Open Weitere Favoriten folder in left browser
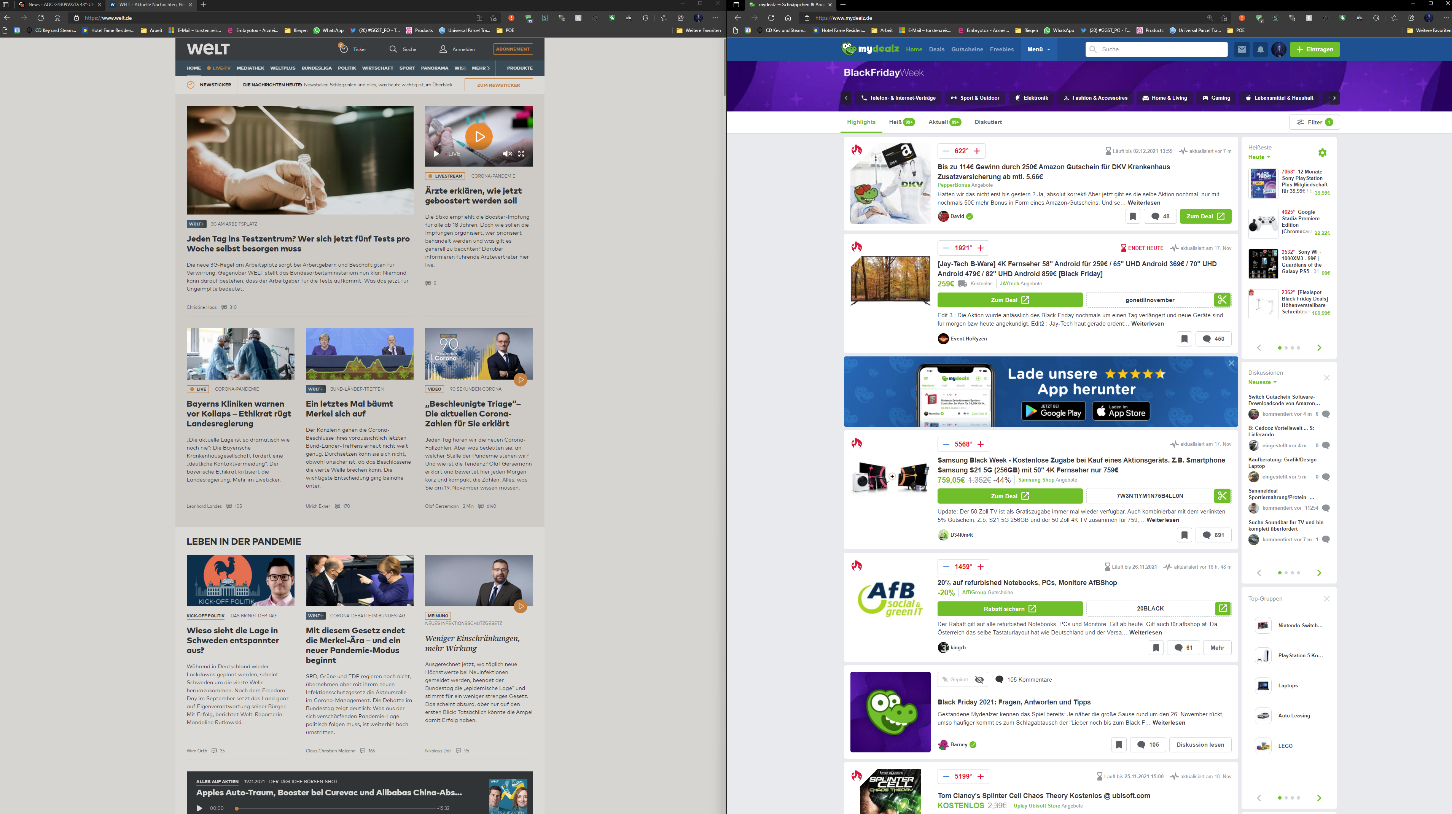 pos(698,30)
